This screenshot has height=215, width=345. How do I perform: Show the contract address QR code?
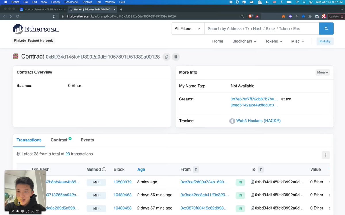pos(176,57)
